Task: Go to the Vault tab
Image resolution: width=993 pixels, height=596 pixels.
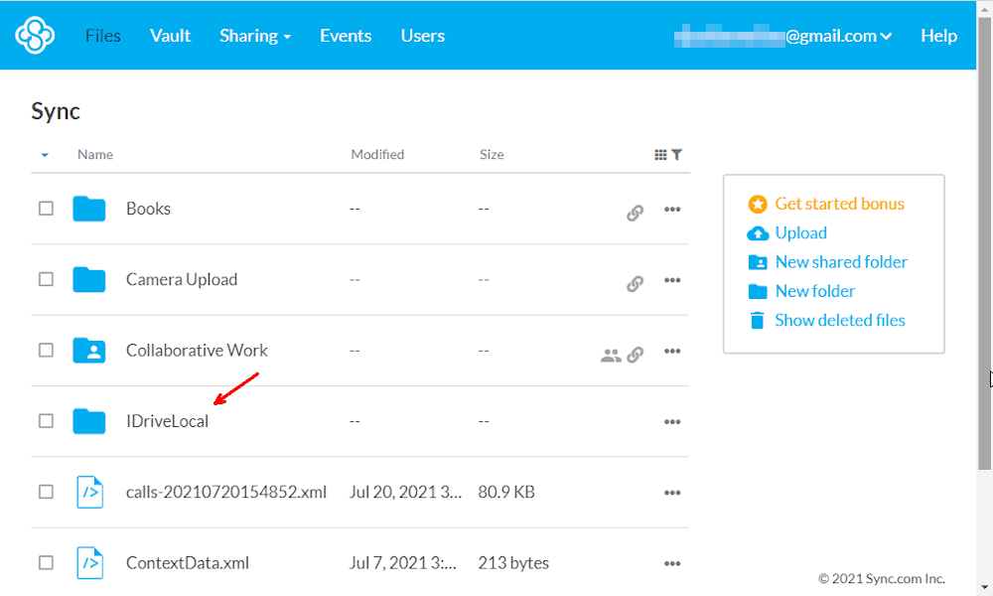Action: 171,36
